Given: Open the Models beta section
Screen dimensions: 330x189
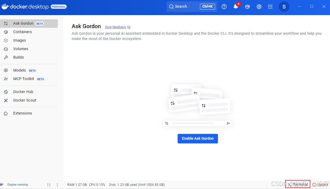Looking at the screenshot, I should click(x=29, y=70).
